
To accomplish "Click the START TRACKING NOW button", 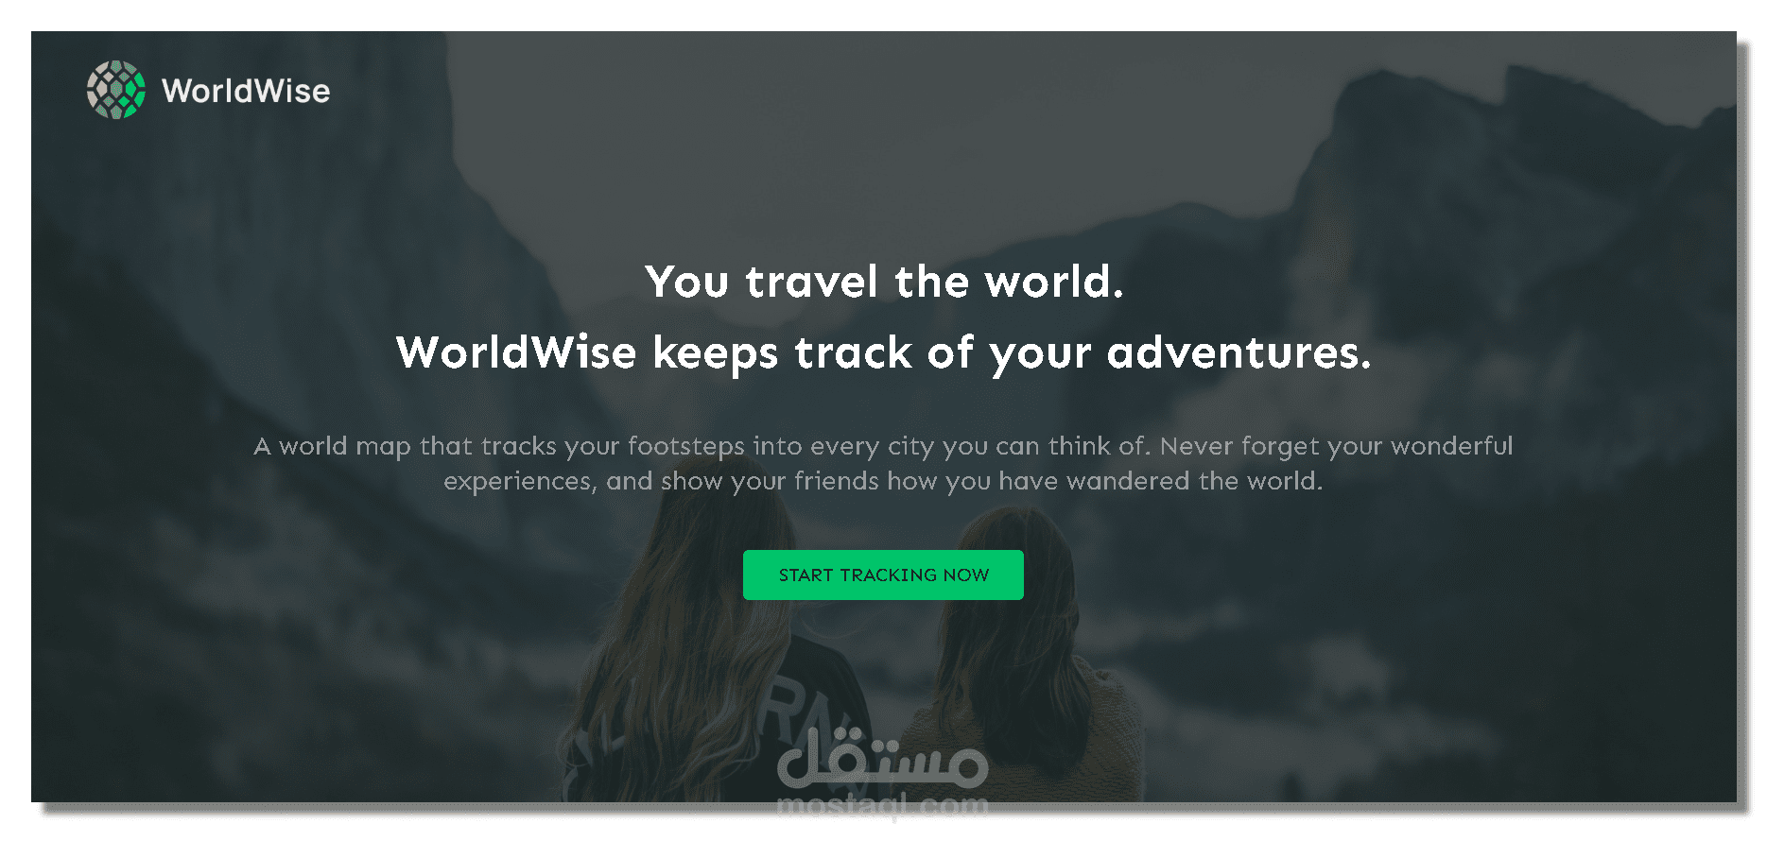I will pyautogui.click(x=883, y=575).
